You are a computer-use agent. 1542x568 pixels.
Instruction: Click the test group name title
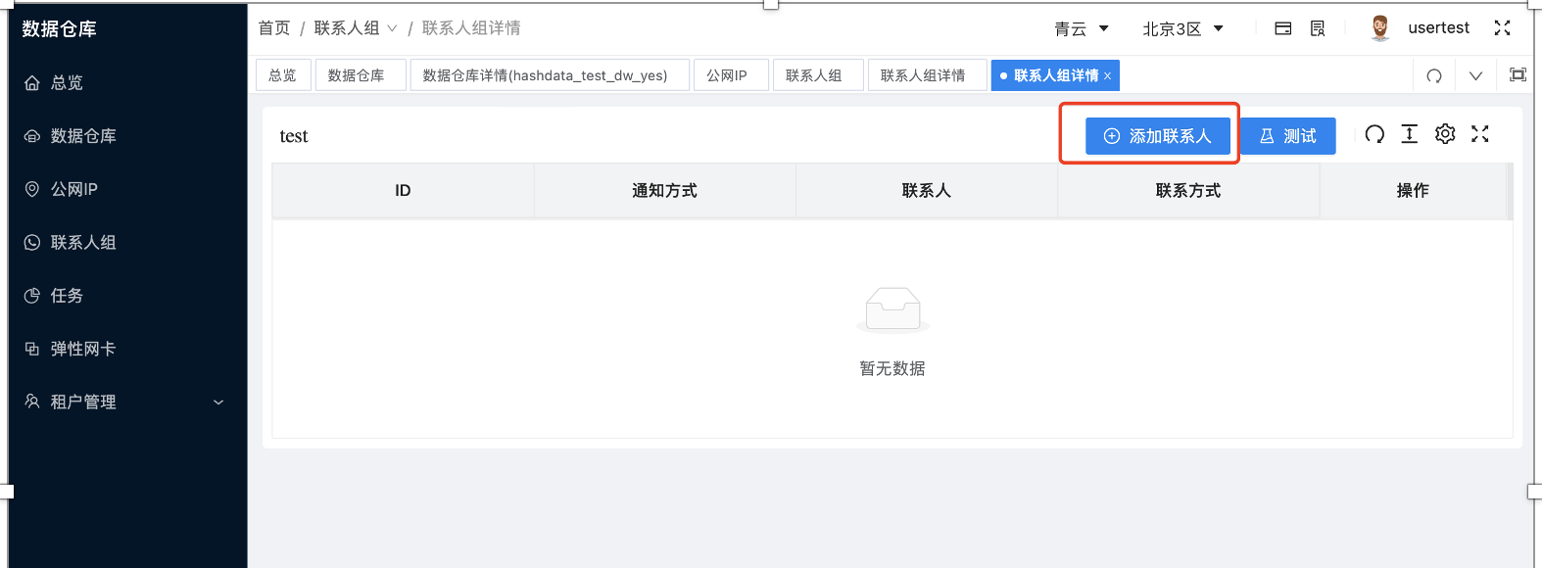294,136
